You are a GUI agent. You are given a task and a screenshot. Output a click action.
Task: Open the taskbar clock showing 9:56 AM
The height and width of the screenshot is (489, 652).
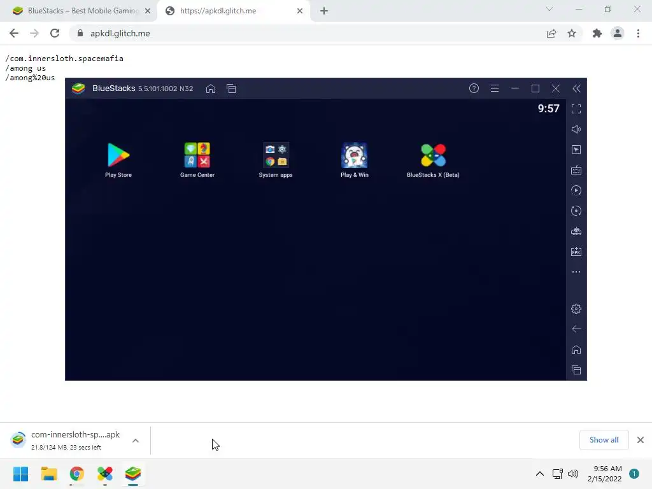tap(605, 474)
